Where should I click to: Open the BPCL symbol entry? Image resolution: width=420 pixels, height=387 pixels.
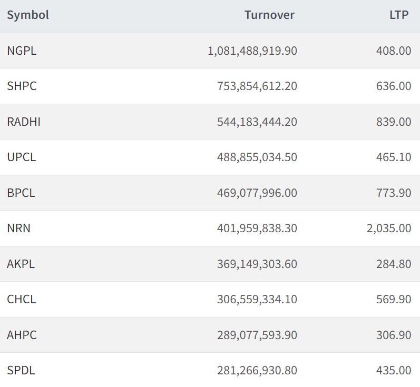21,193
